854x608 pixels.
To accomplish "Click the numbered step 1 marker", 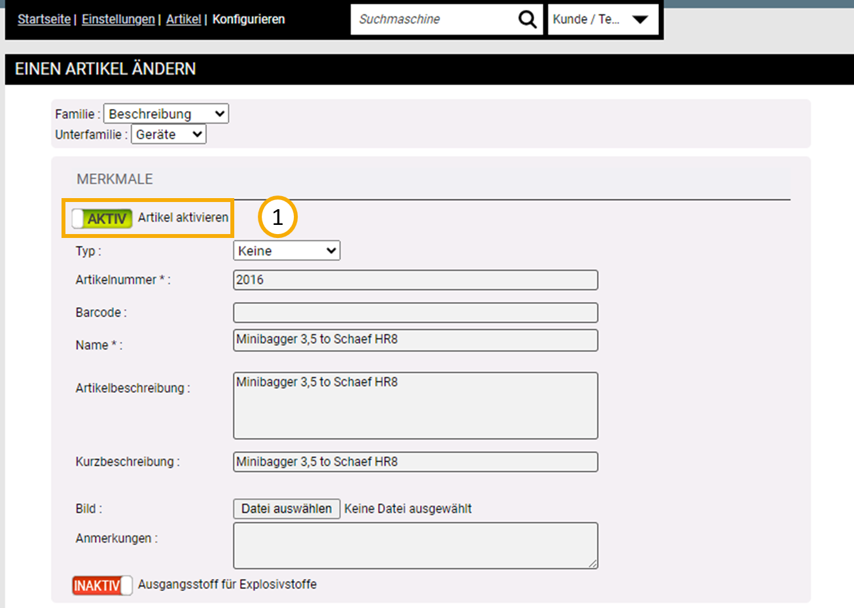I will pyautogui.click(x=277, y=217).
